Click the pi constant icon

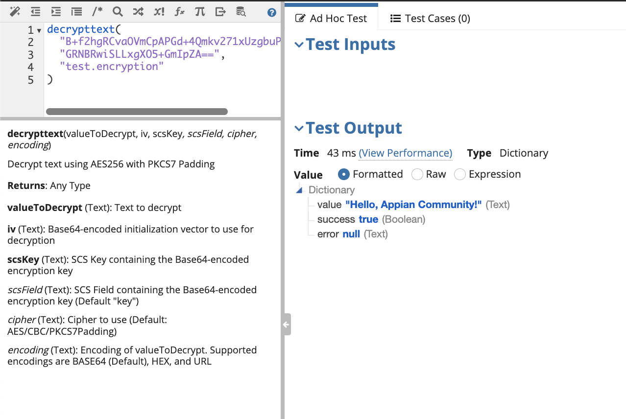pos(200,12)
